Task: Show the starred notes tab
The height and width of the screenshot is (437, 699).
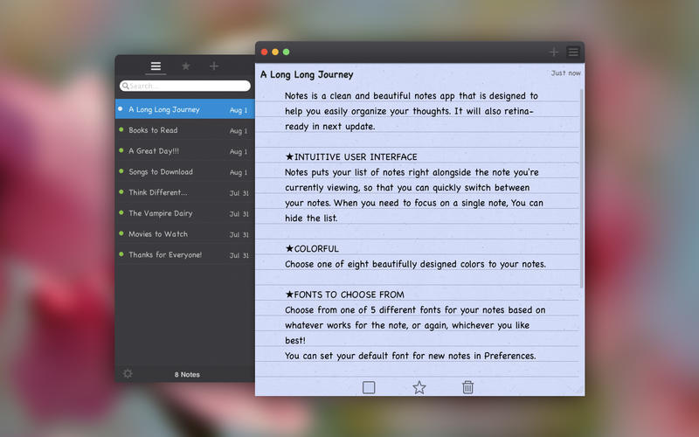Action: pyautogui.click(x=185, y=66)
